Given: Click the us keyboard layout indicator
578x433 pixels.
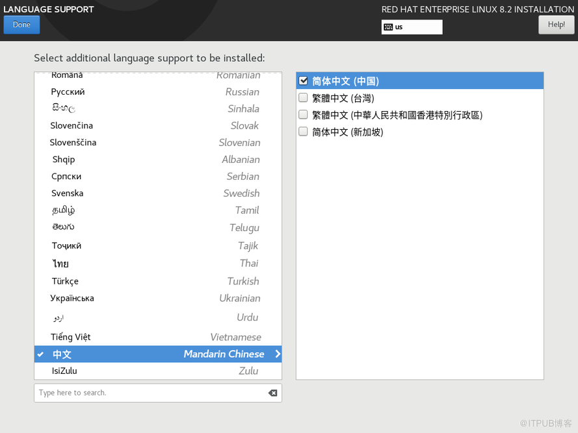Looking at the screenshot, I should click(x=412, y=27).
